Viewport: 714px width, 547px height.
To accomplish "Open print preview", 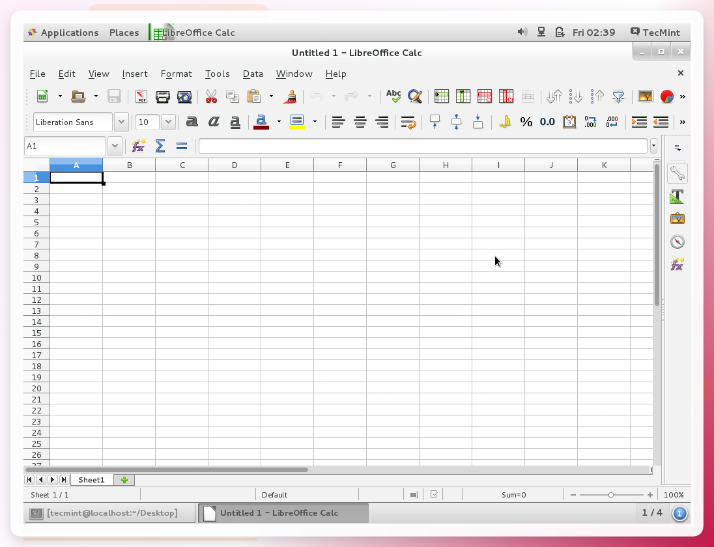I will [x=184, y=96].
